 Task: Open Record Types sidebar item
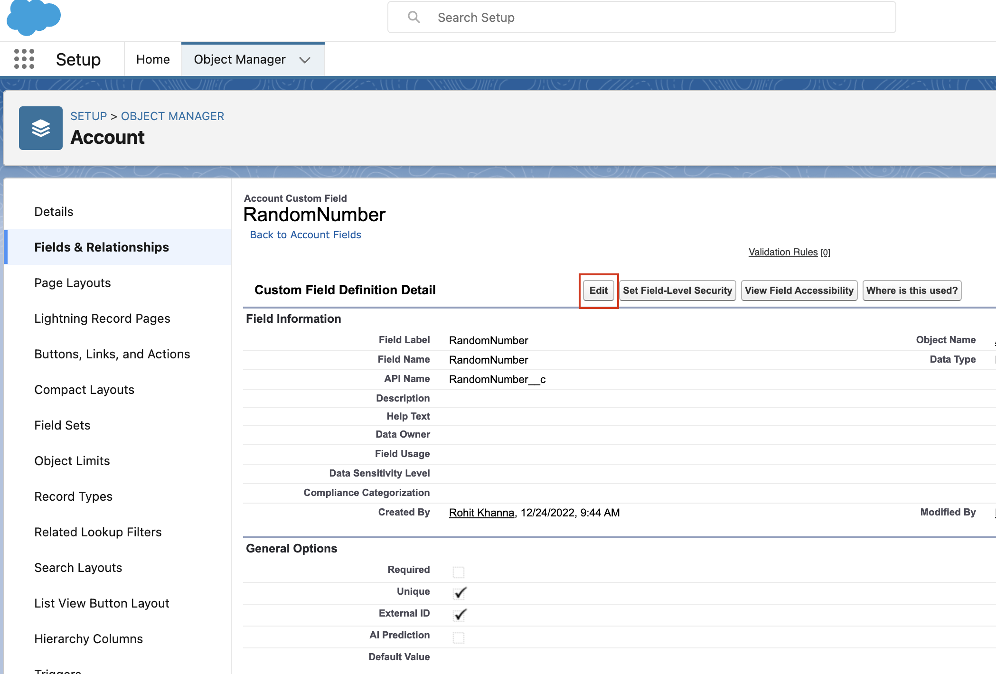click(x=74, y=496)
